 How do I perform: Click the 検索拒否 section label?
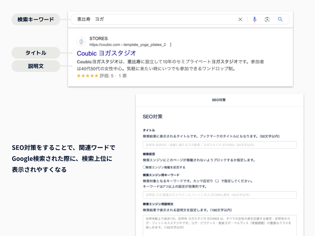click(x=149, y=154)
